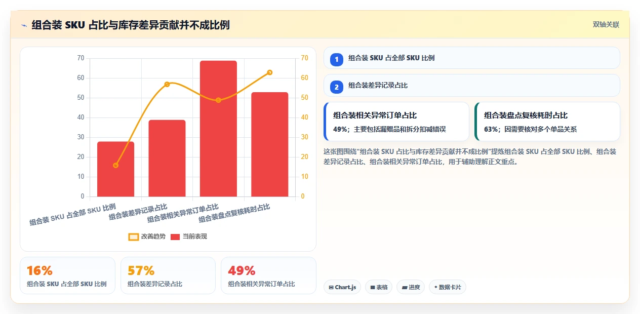The image size is (640, 314).
Task: Click the red bar for 组合装 SKU 占全部 SKU 比例
Action: coord(116,169)
